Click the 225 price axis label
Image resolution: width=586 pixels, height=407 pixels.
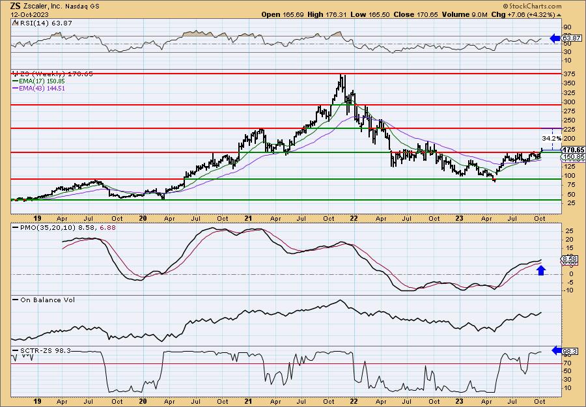click(x=570, y=130)
